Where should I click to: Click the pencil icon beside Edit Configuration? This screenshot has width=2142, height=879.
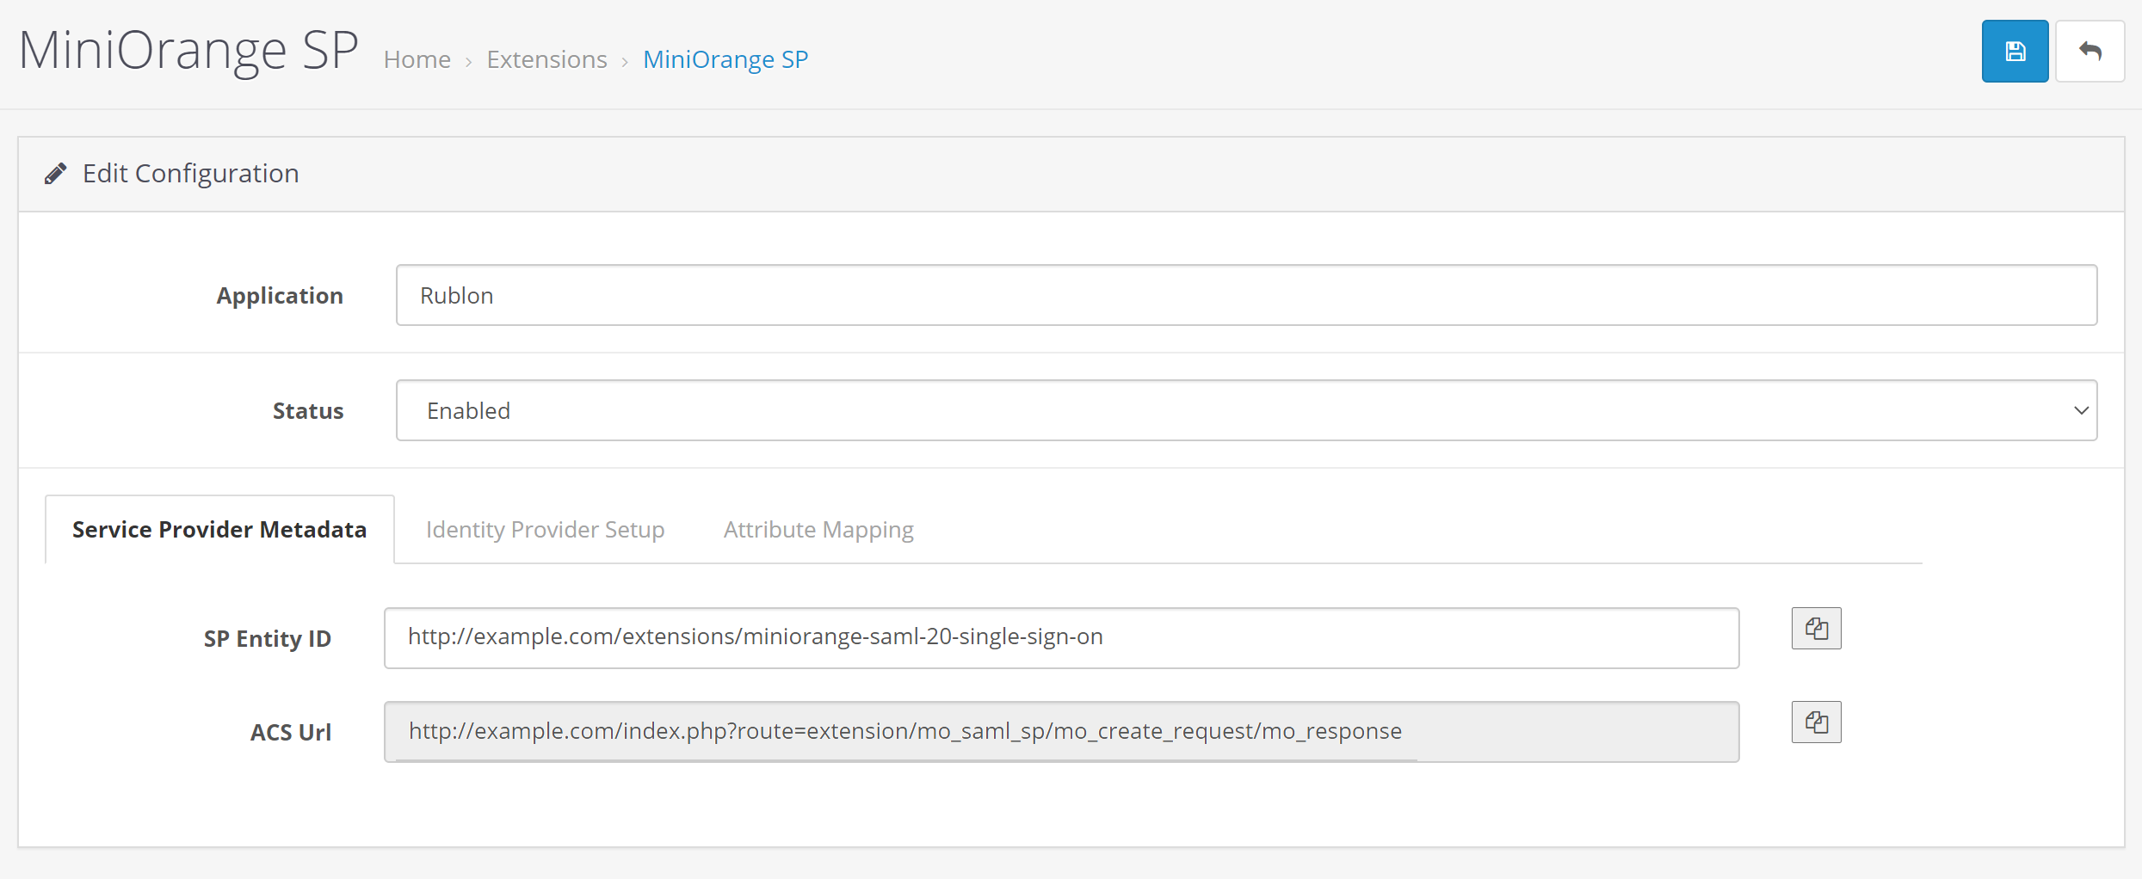coord(56,174)
